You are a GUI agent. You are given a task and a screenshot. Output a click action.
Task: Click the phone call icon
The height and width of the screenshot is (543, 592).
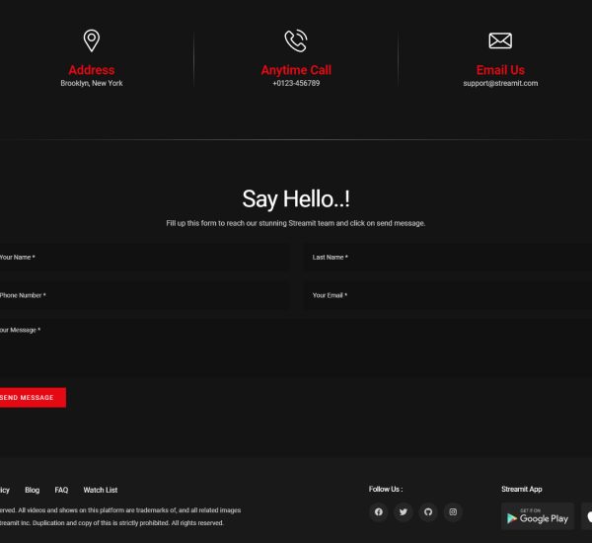295,40
